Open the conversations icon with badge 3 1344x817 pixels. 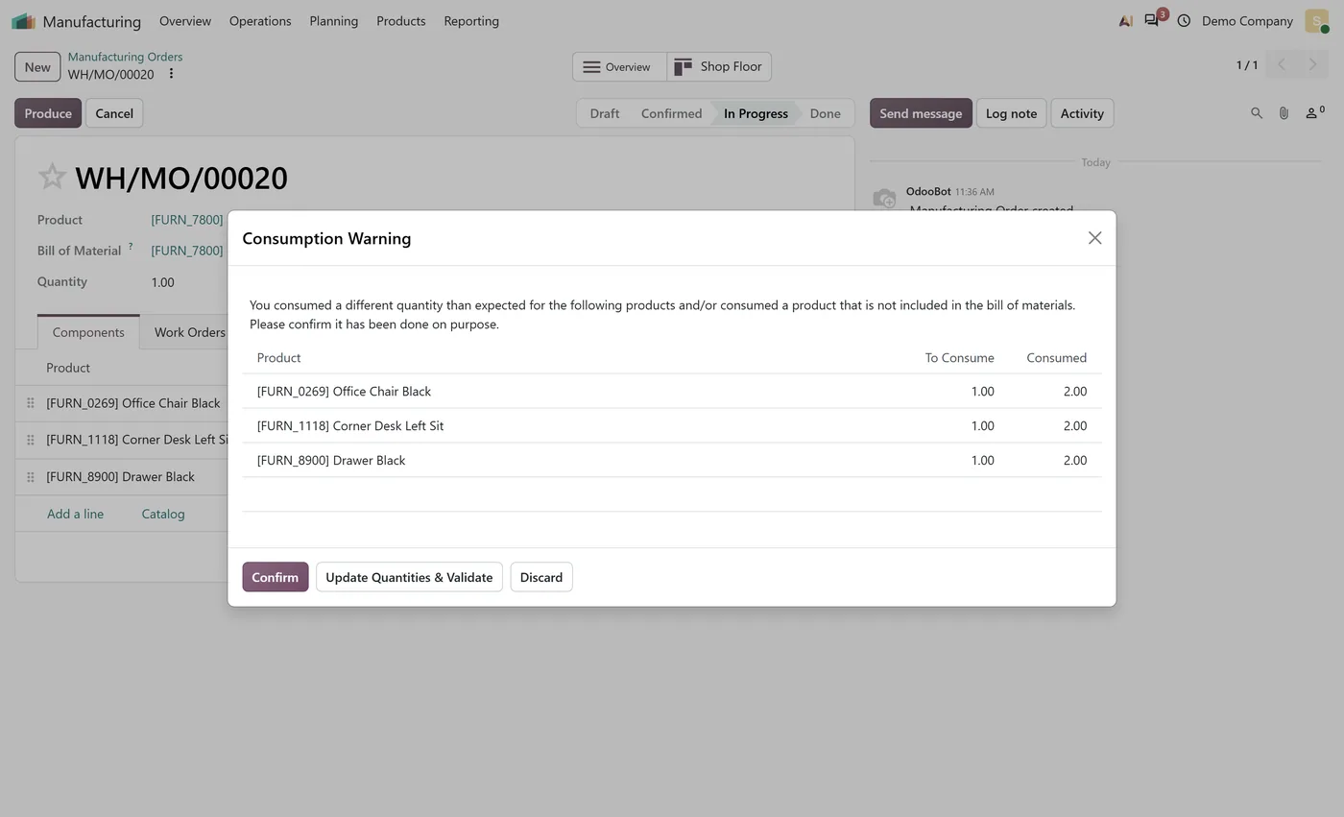[1153, 20]
